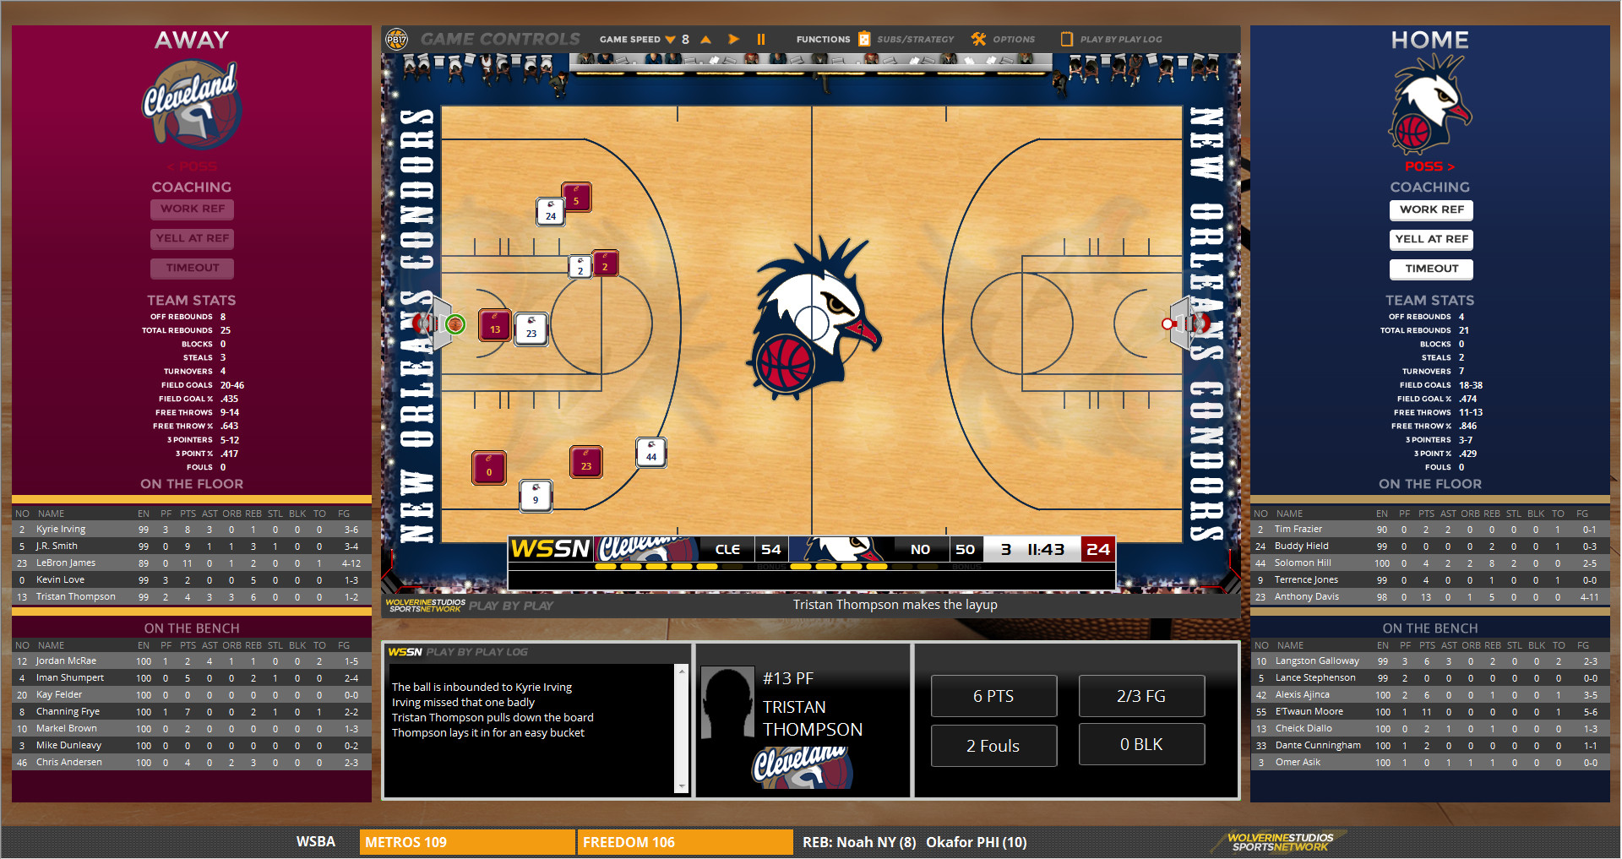
Task: Select Kevin Love in the away floor list
Action: click(192, 580)
